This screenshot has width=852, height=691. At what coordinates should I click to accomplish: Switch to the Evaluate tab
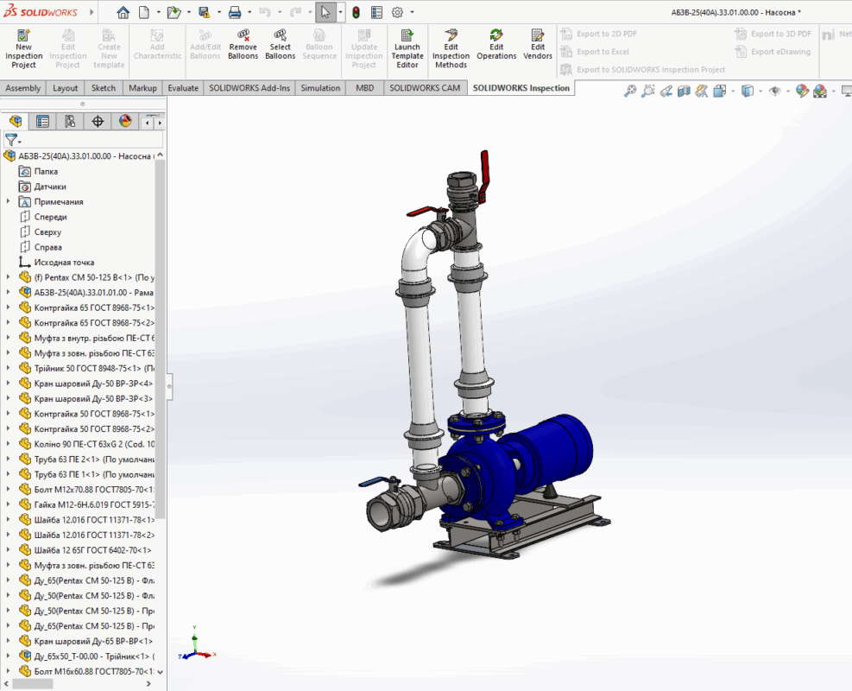pyautogui.click(x=182, y=88)
